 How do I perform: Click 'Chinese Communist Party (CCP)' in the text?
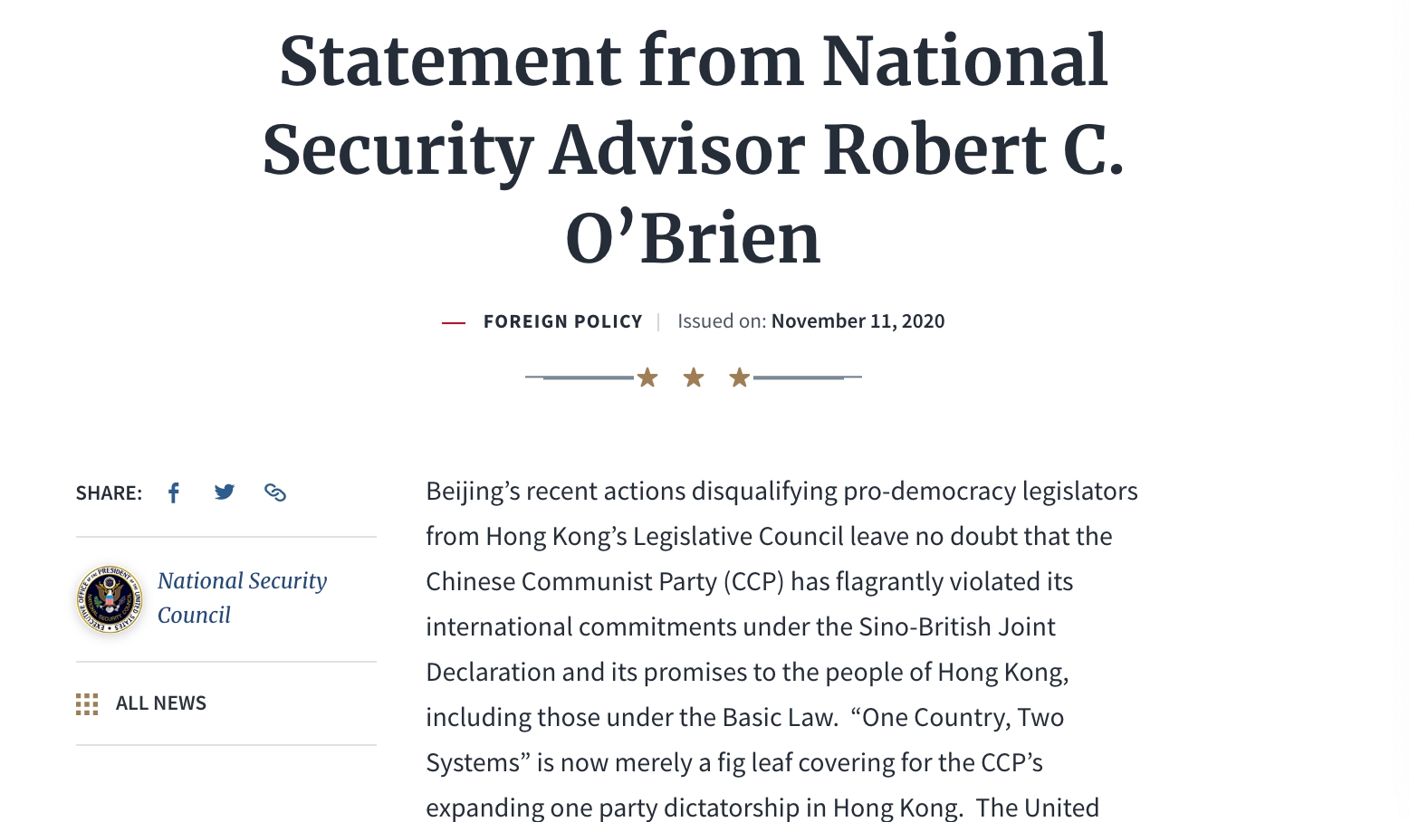[x=605, y=582]
